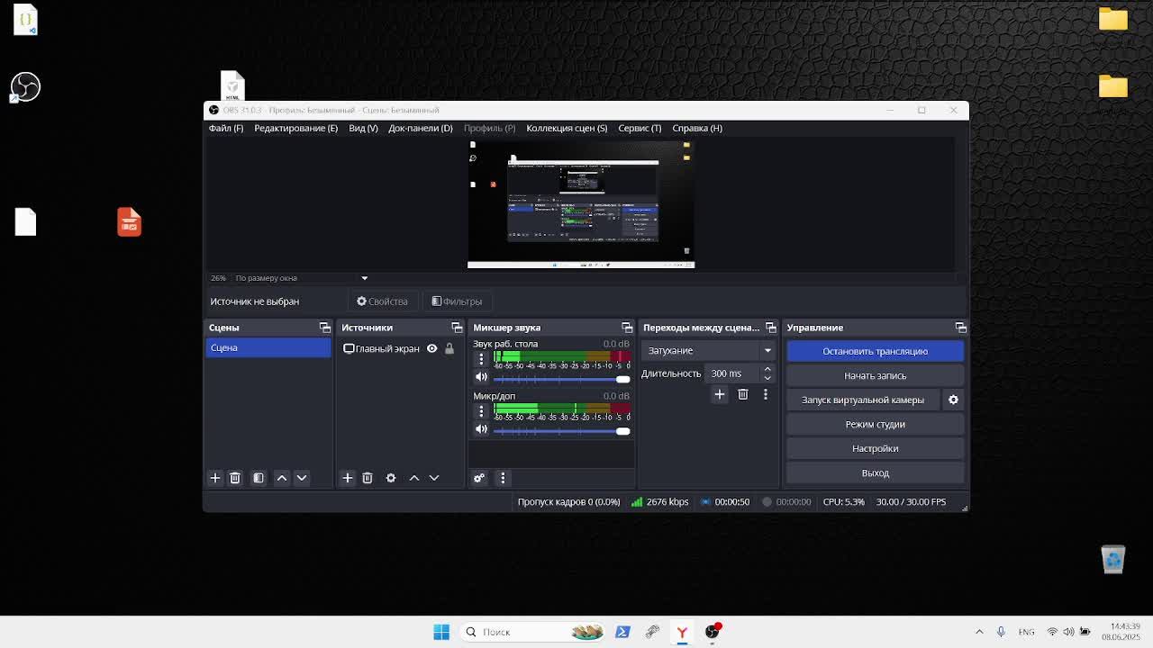Open Звук раб. стола options menu
The image size is (1153, 648).
[481, 359]
